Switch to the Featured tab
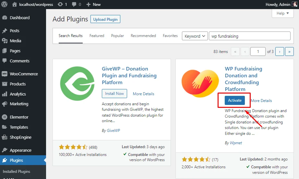 [97, 36]
